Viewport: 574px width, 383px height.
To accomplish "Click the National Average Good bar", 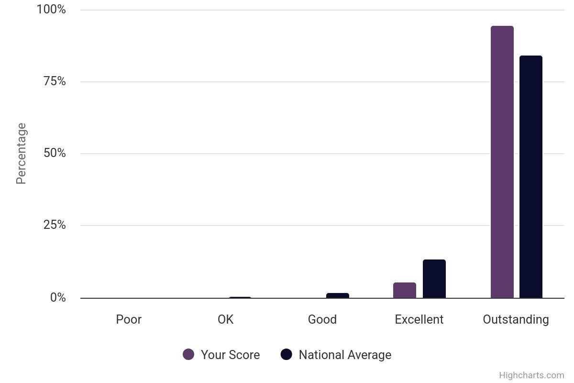I will tap(337, 295).
